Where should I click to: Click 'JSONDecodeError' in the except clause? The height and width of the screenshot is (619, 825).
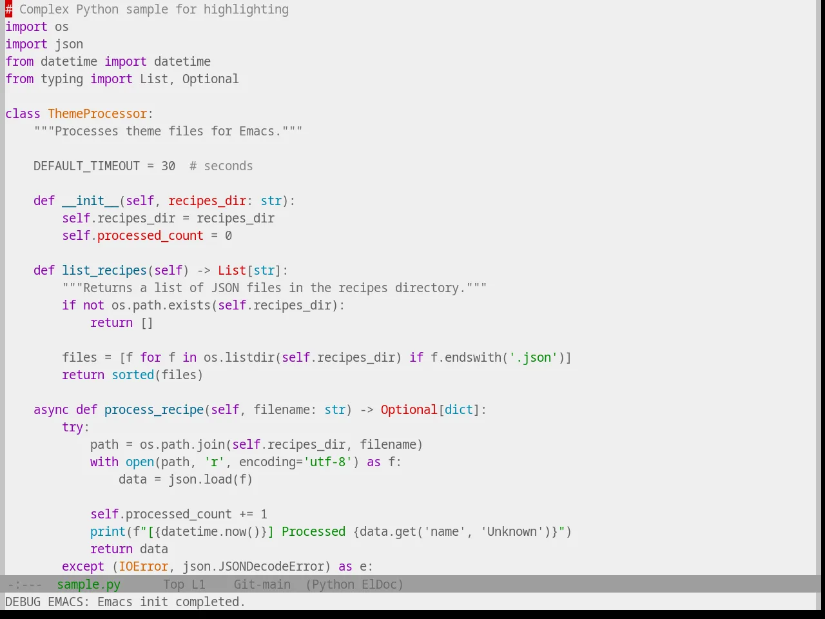pos(271,566)
